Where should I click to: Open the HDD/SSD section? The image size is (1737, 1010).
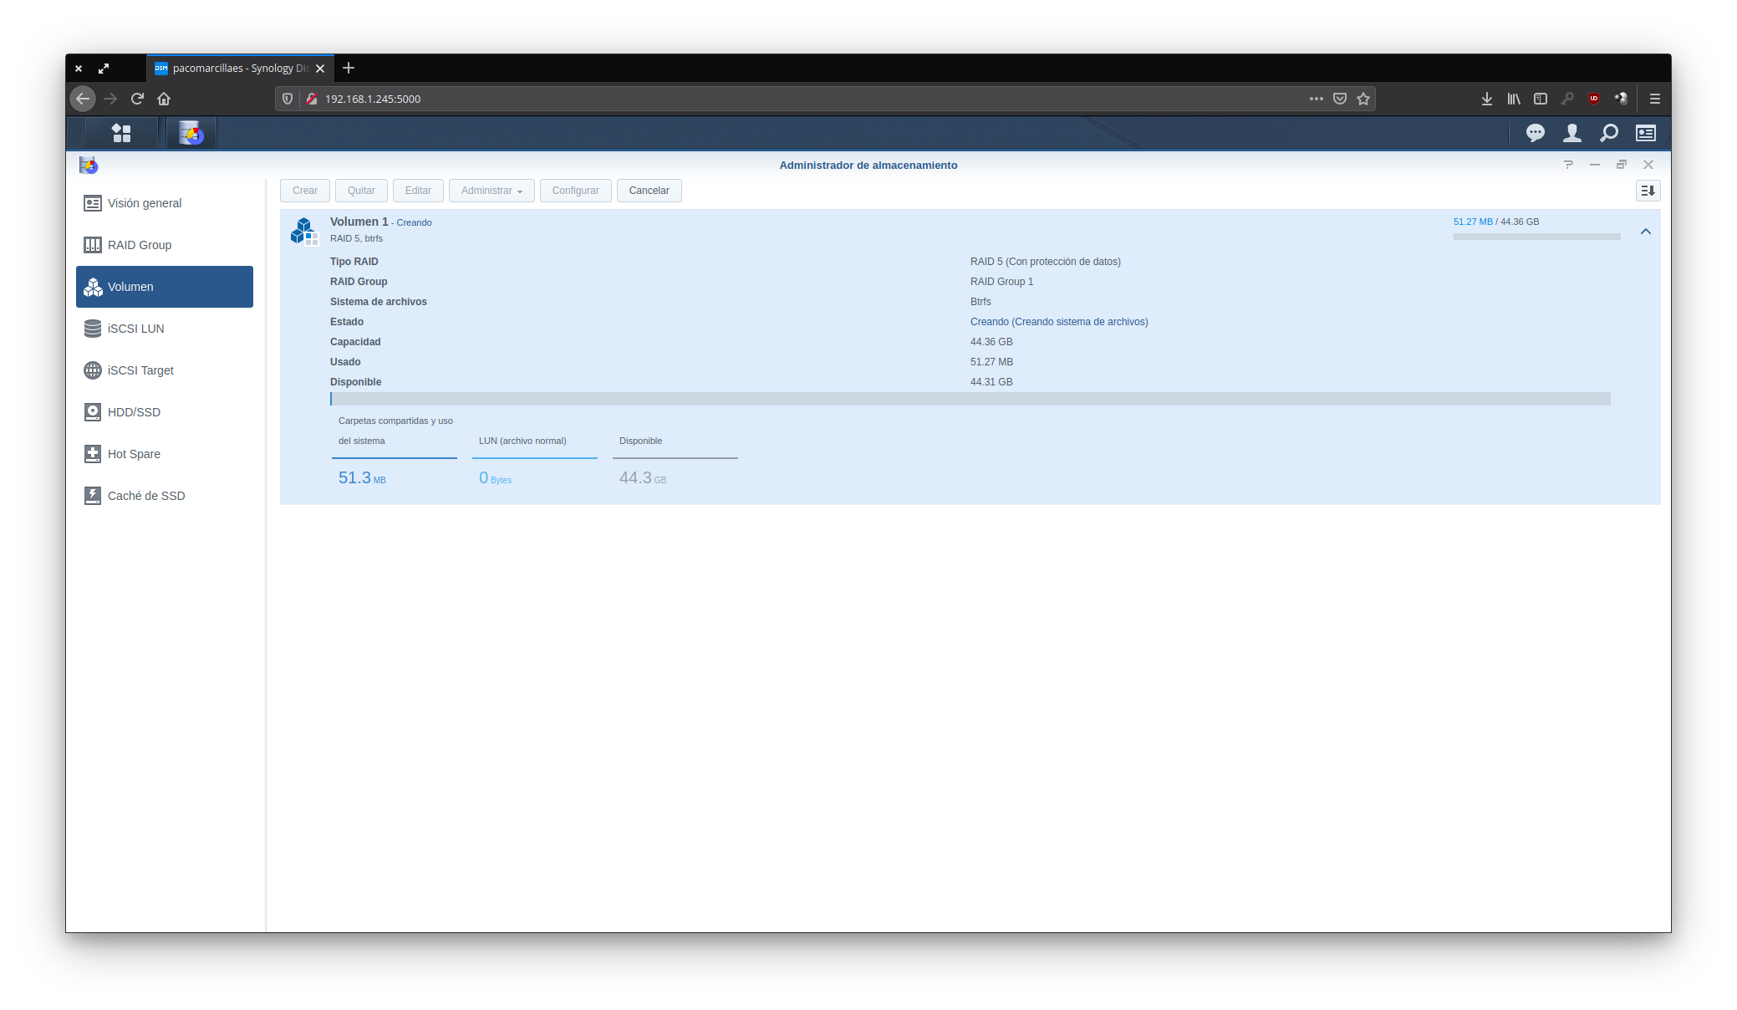[x=134, y=412]
